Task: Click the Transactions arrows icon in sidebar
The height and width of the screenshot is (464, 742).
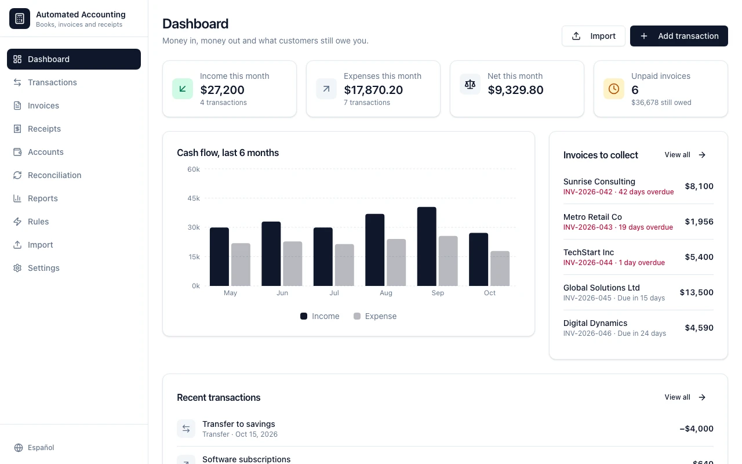Action: 17,82
